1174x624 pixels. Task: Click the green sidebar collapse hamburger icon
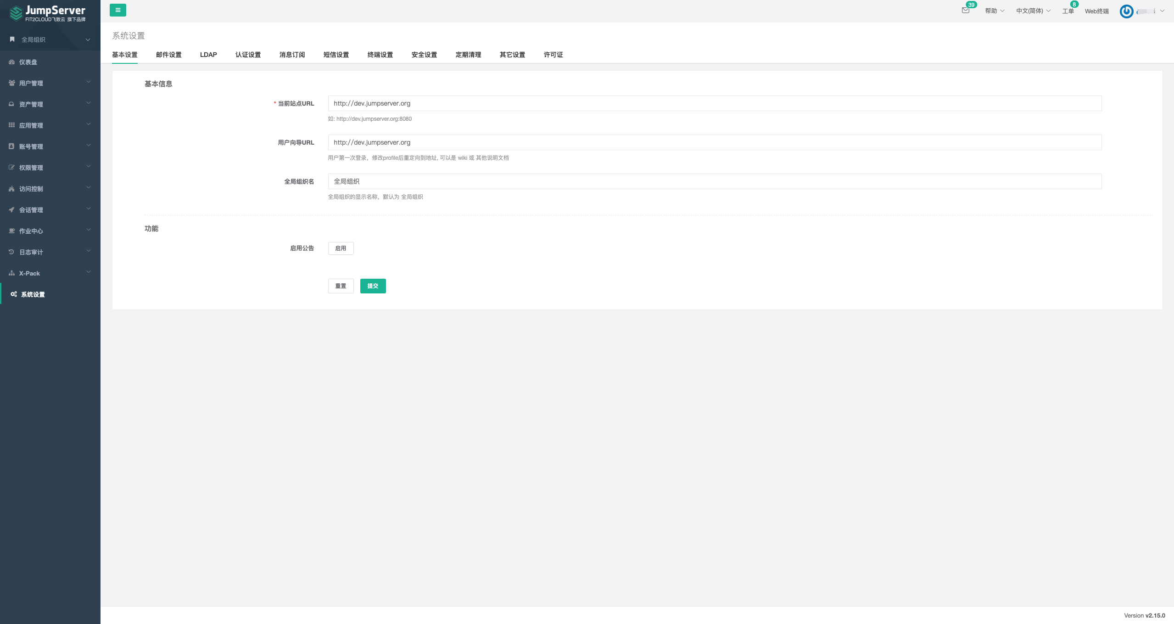point(118,10)
